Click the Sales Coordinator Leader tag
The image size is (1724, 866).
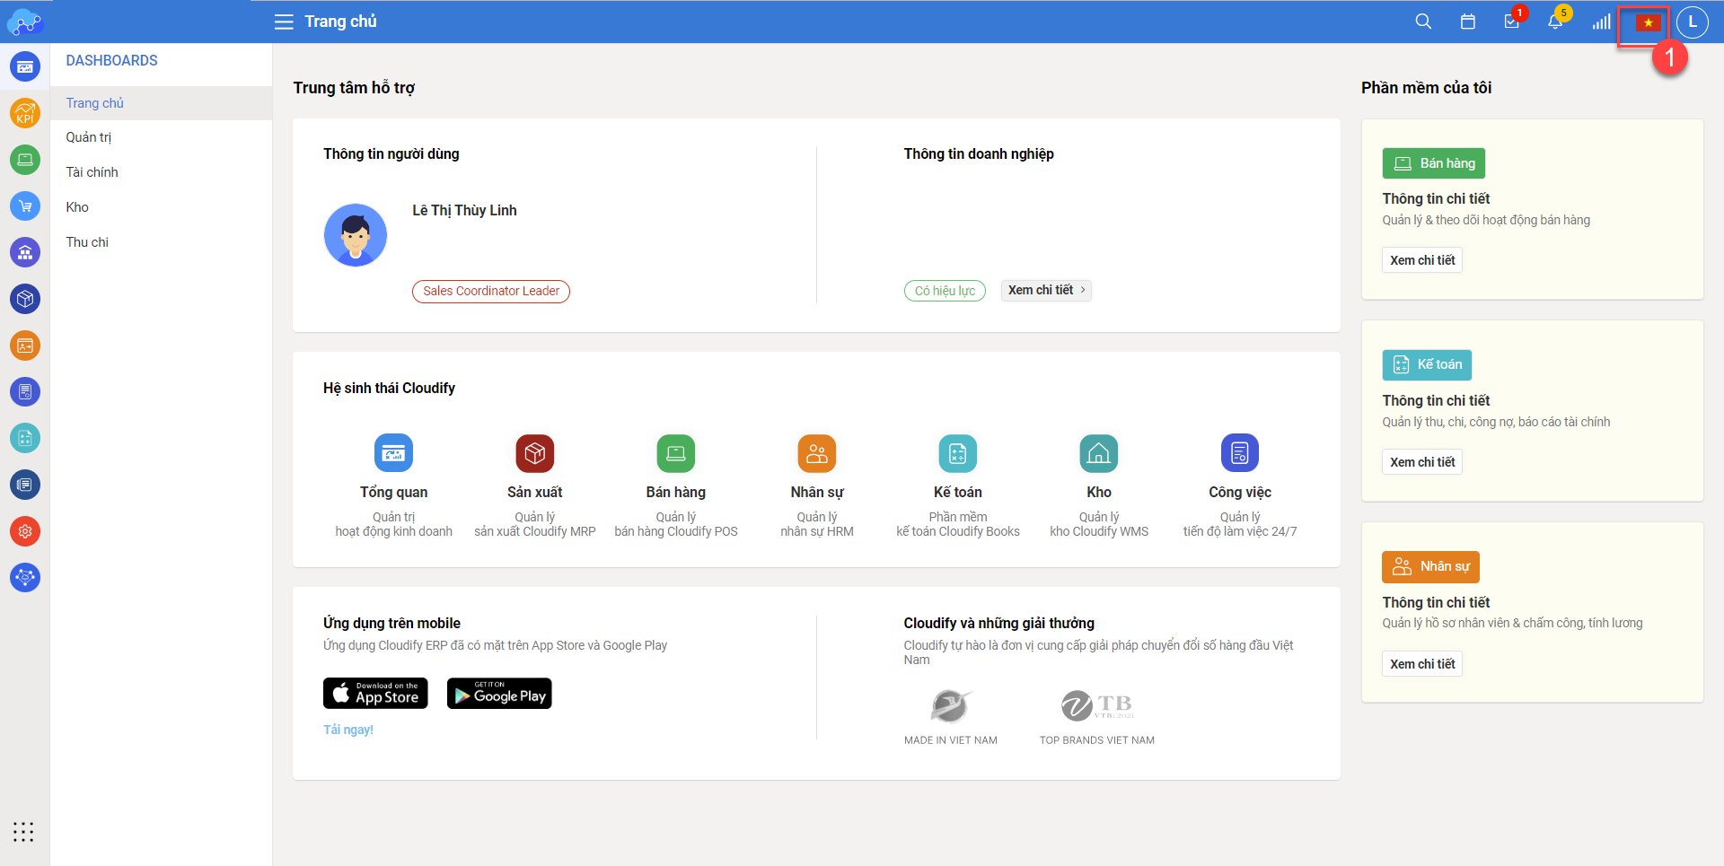491,292
